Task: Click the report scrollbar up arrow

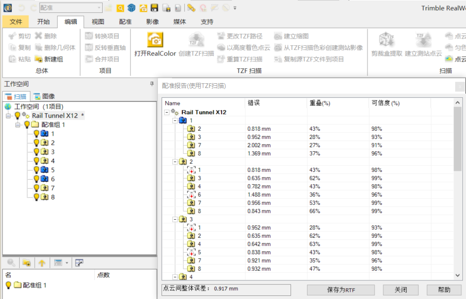Action: 457,102
